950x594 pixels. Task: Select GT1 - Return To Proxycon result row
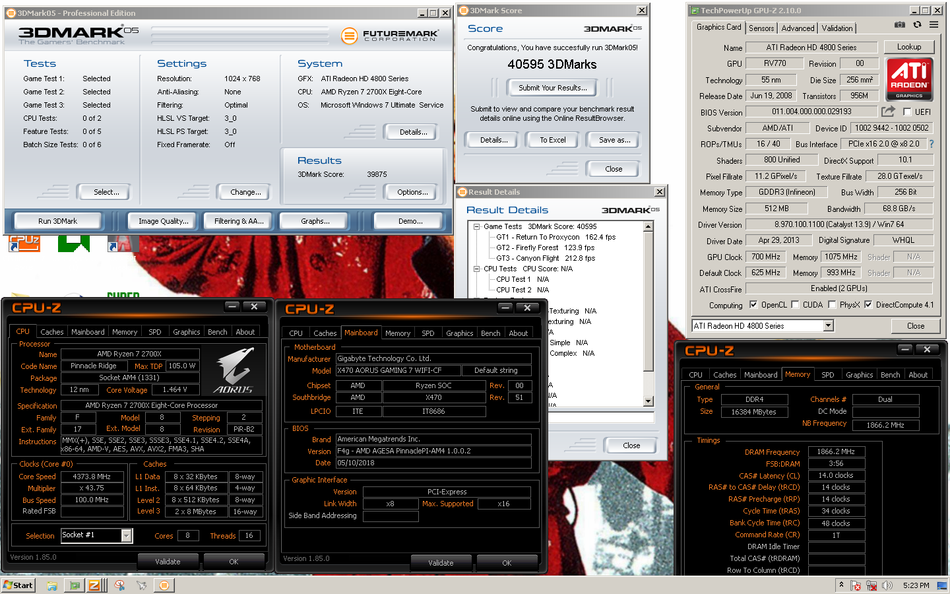pos(556,237)
